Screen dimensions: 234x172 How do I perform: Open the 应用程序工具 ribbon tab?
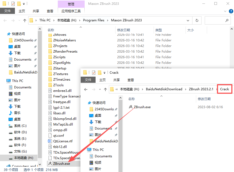point(71,11)
